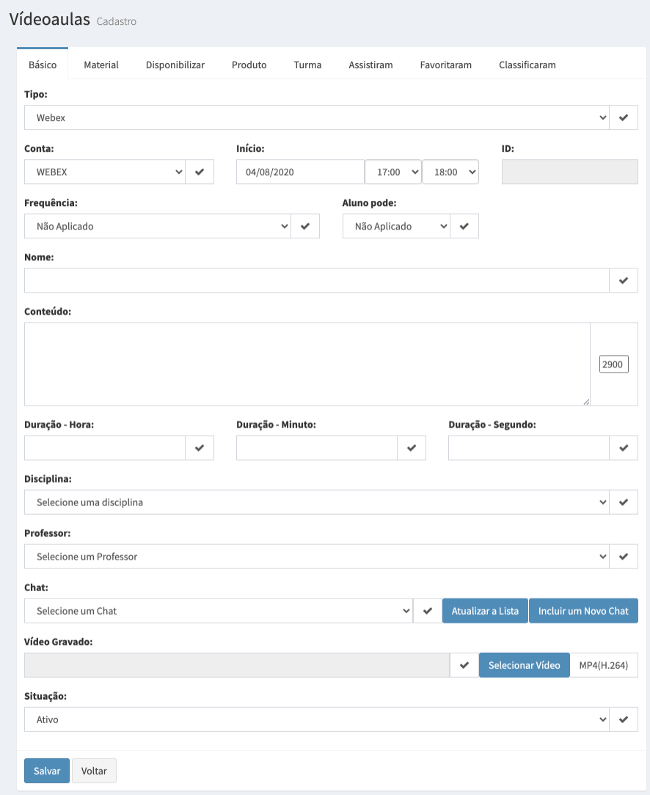Open the Selecione uma disciplina dropdown

click(316, 502)
